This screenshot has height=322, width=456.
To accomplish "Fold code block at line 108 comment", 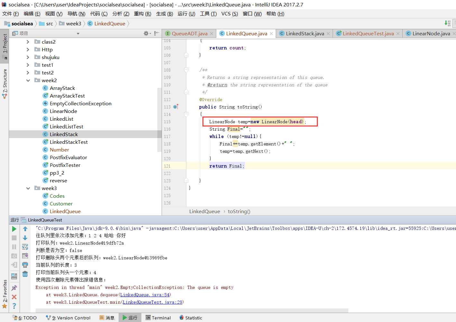I will pos(186,70).
